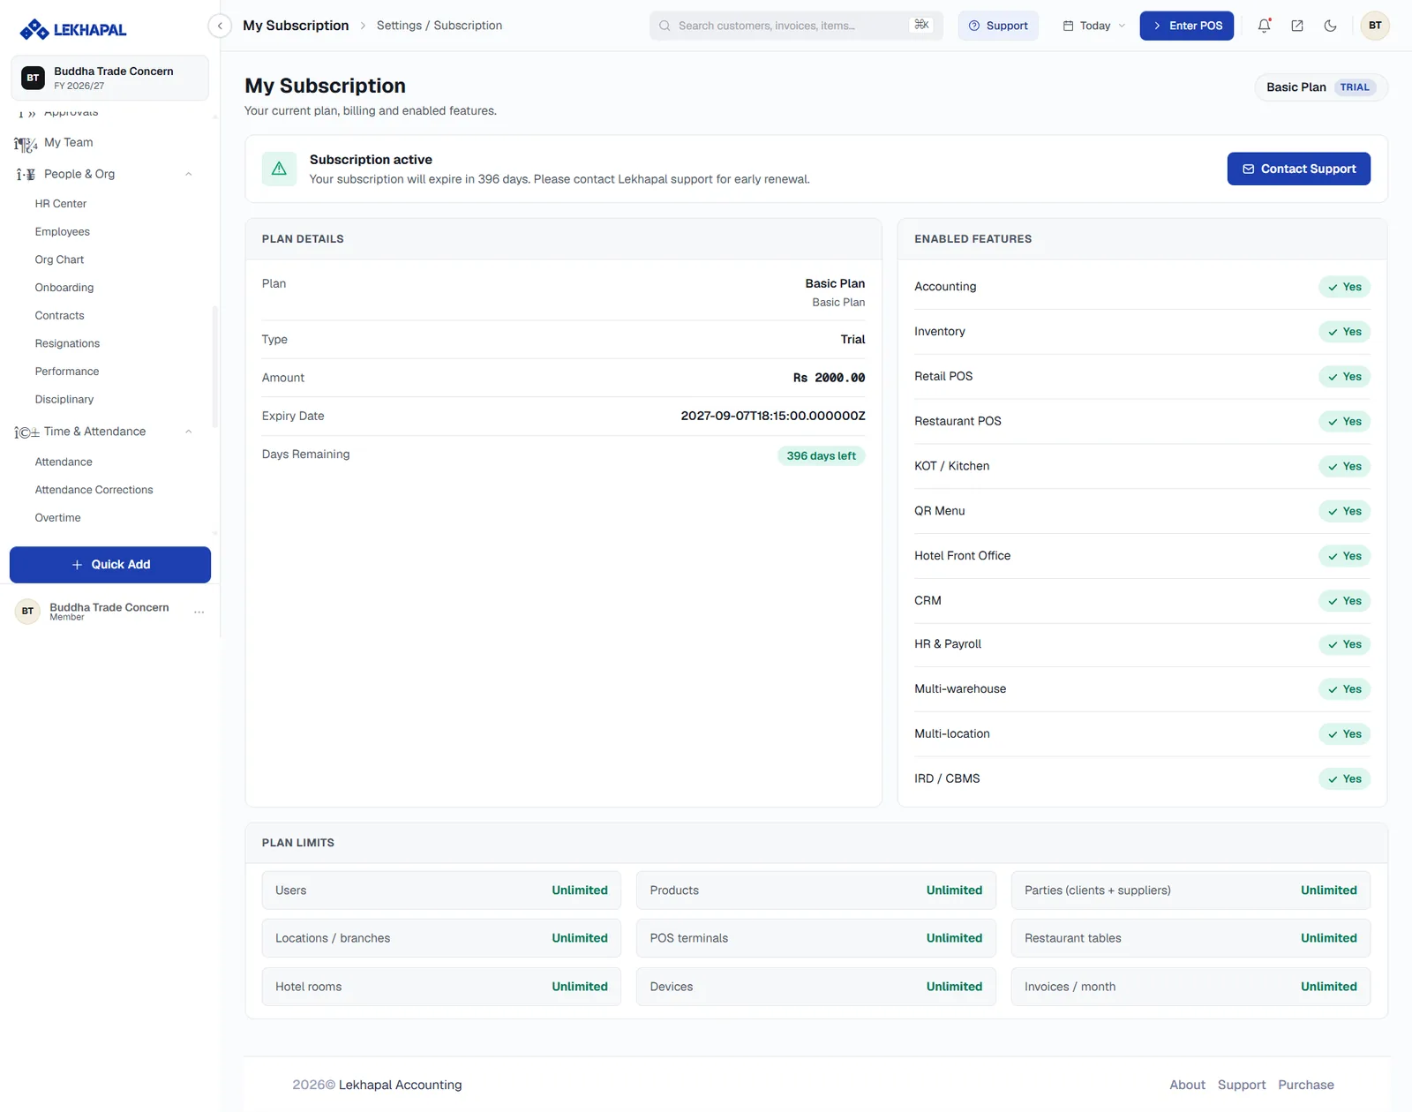This screenshot has width=1412, height=1112.
Task: Click the calendar icon next to Today
Action: point(1068,26)
